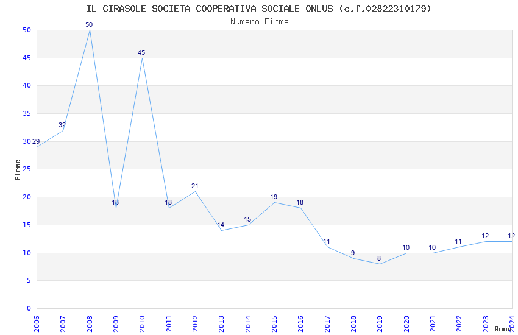Image resolution: width=518 pixels, height=335 pixels.
Task: Select the 15 data label at 2014
Action: pyautogui.click(x=247, y=219)
